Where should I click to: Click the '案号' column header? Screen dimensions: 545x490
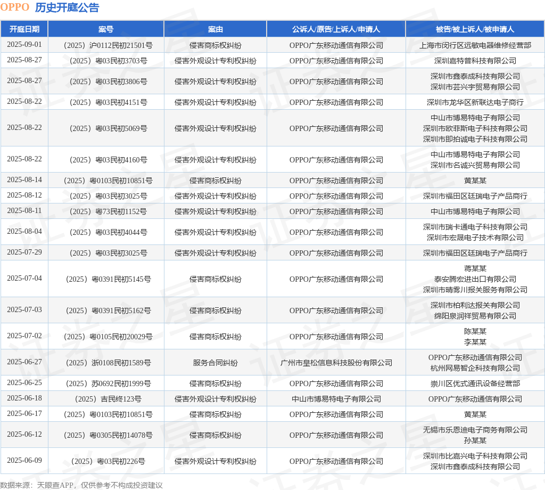[106, 29]
